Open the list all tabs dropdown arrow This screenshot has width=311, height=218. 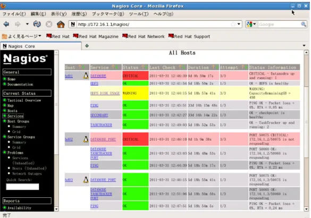tap(304, 46)
